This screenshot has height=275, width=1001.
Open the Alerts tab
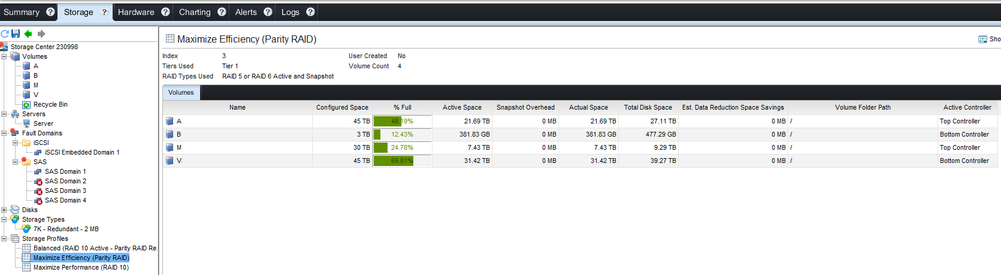[x=246, y=12]
